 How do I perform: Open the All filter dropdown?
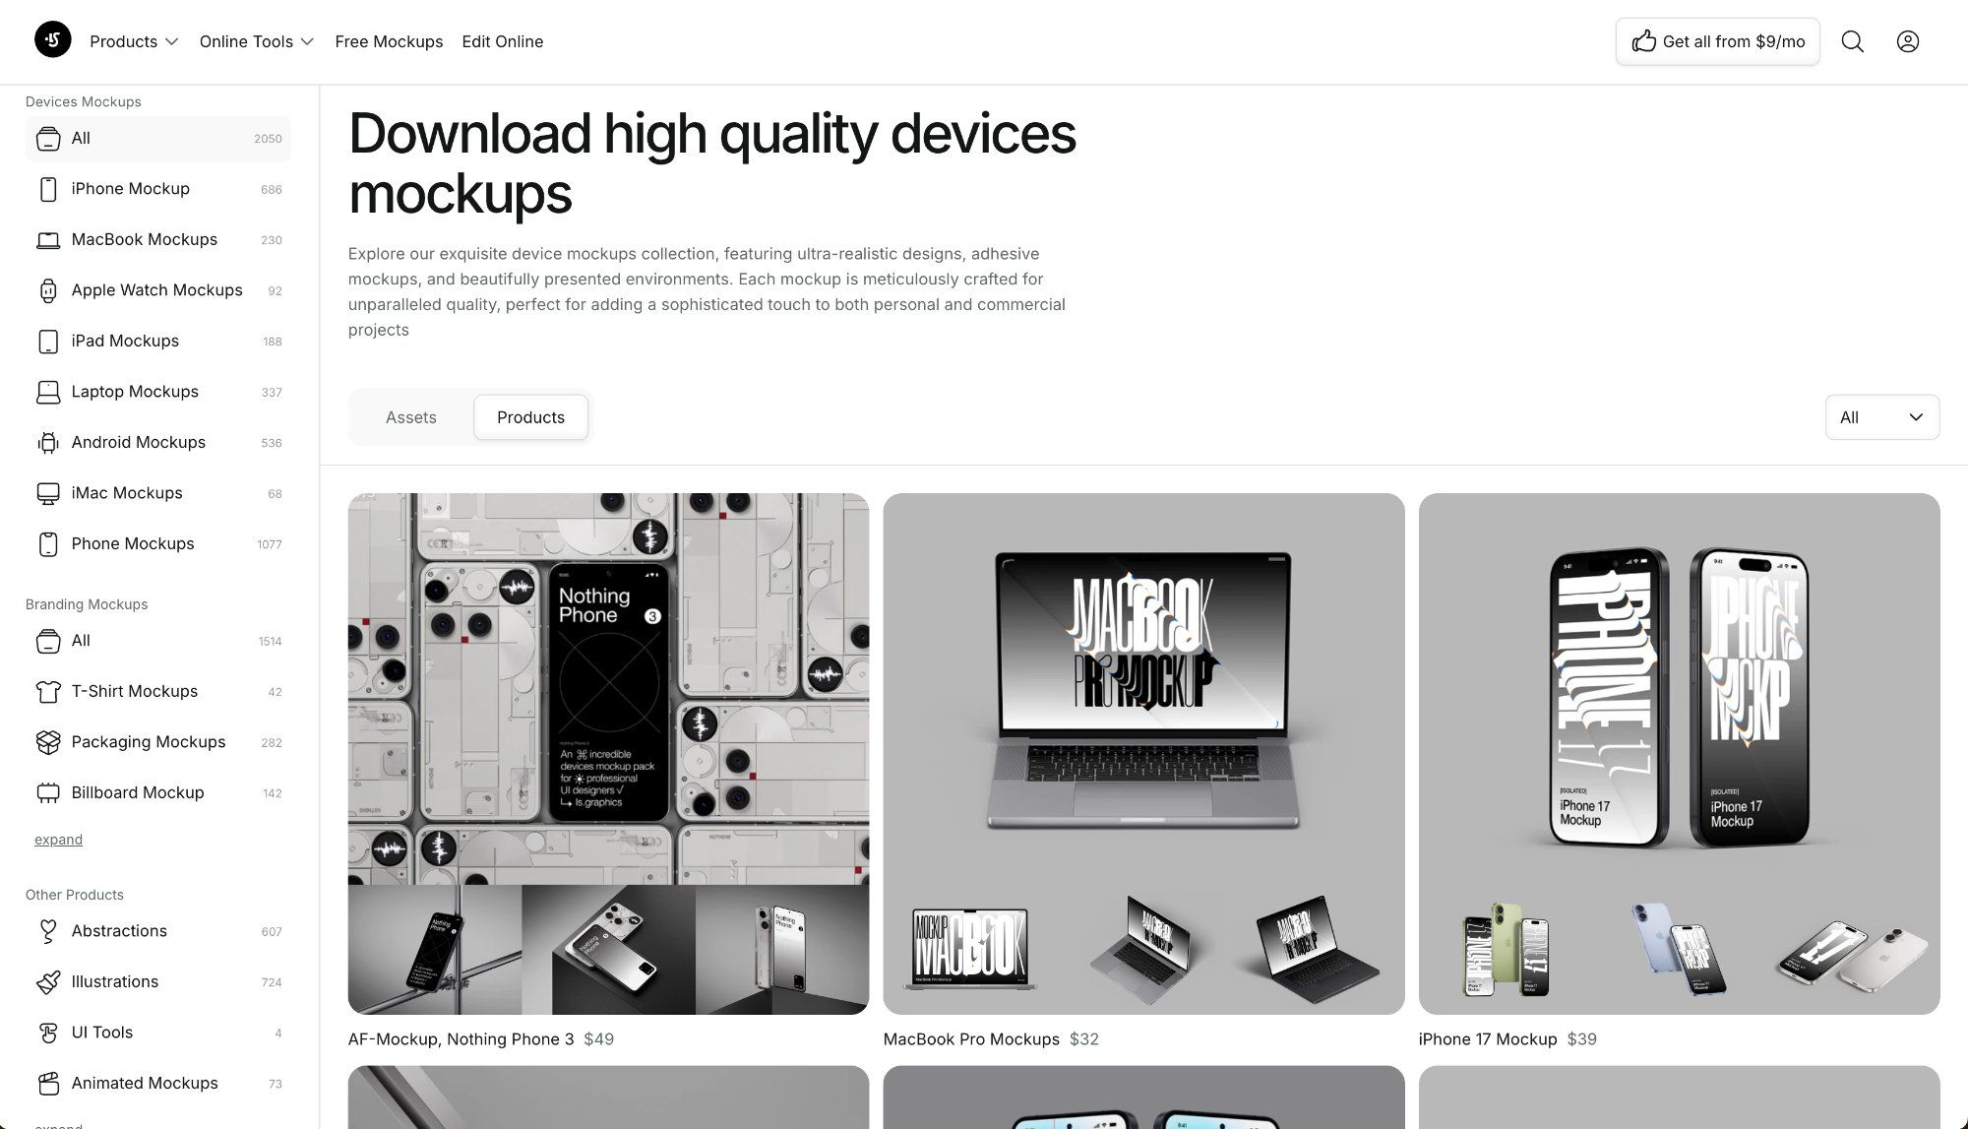pos(1881,417)
